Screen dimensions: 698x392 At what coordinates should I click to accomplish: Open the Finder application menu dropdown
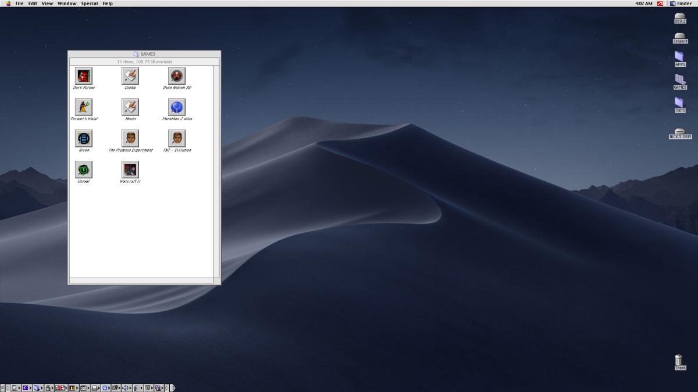coord(681,3)
